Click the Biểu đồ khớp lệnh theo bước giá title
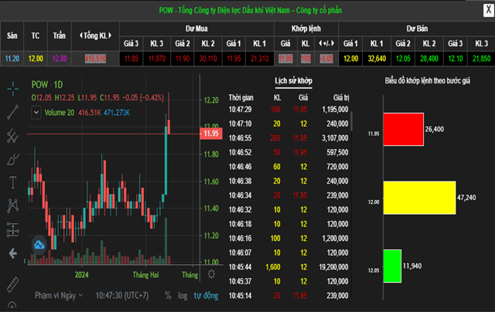 point(427,81)
